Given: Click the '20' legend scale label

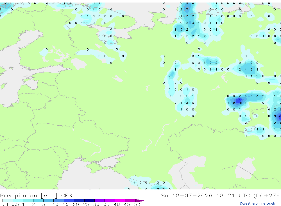Looking at the screenshot, I should 76,204.
